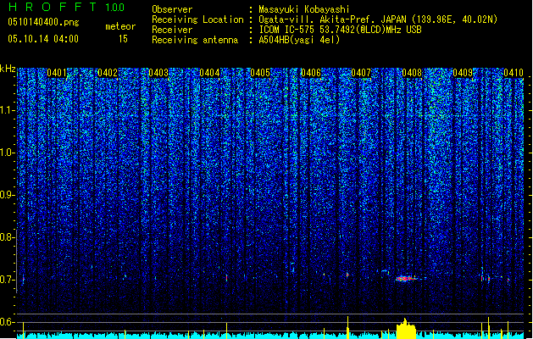Select the observer name Masayuki Kobayashi
This screenshot has width=533, height=339.
click(x=304, y=9)
